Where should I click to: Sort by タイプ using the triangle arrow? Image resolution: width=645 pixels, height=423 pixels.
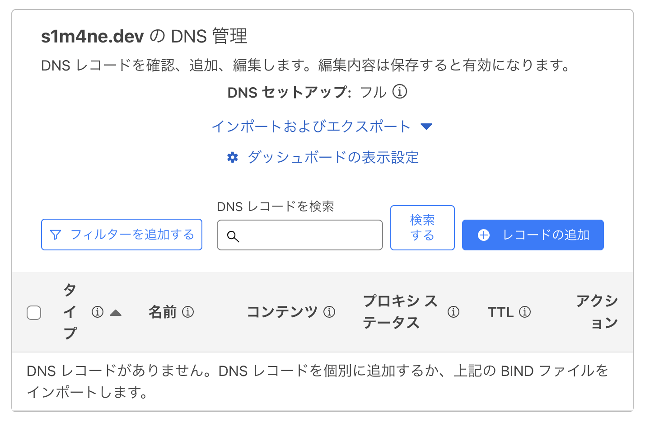(116, 313)
